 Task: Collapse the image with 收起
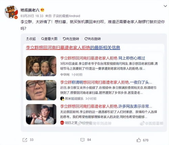(x=31, y=39)
